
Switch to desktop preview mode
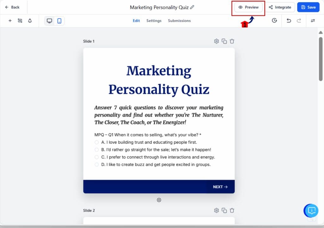pos(49,20)
